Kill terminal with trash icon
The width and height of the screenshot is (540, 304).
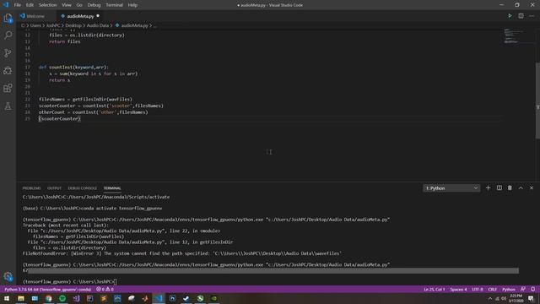pos(510,187)
